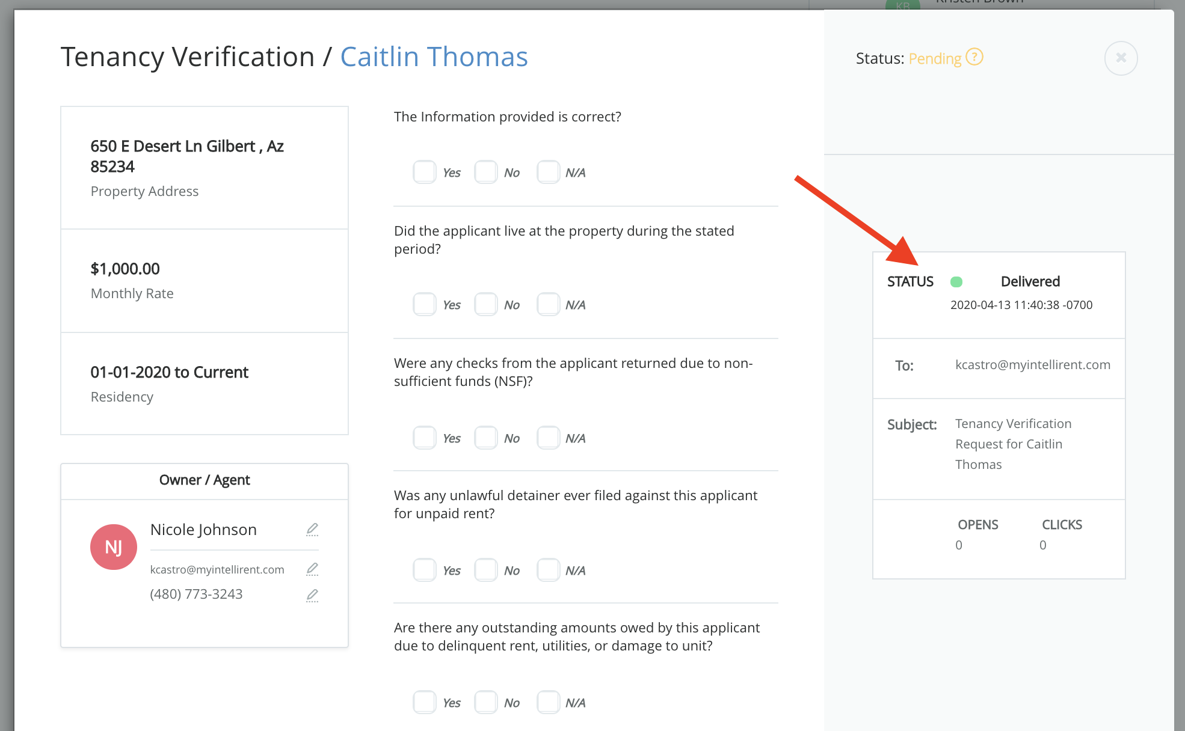
Task: Check Yes for information provided is correct
Action: pyautogui.click(x=425, y=173)
